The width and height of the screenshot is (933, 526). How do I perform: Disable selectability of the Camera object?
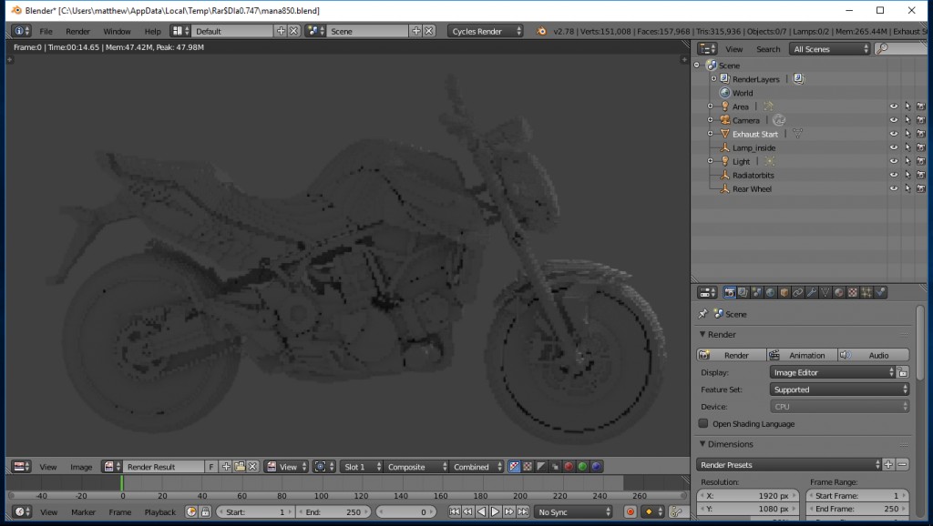click(x=907, y=121)
